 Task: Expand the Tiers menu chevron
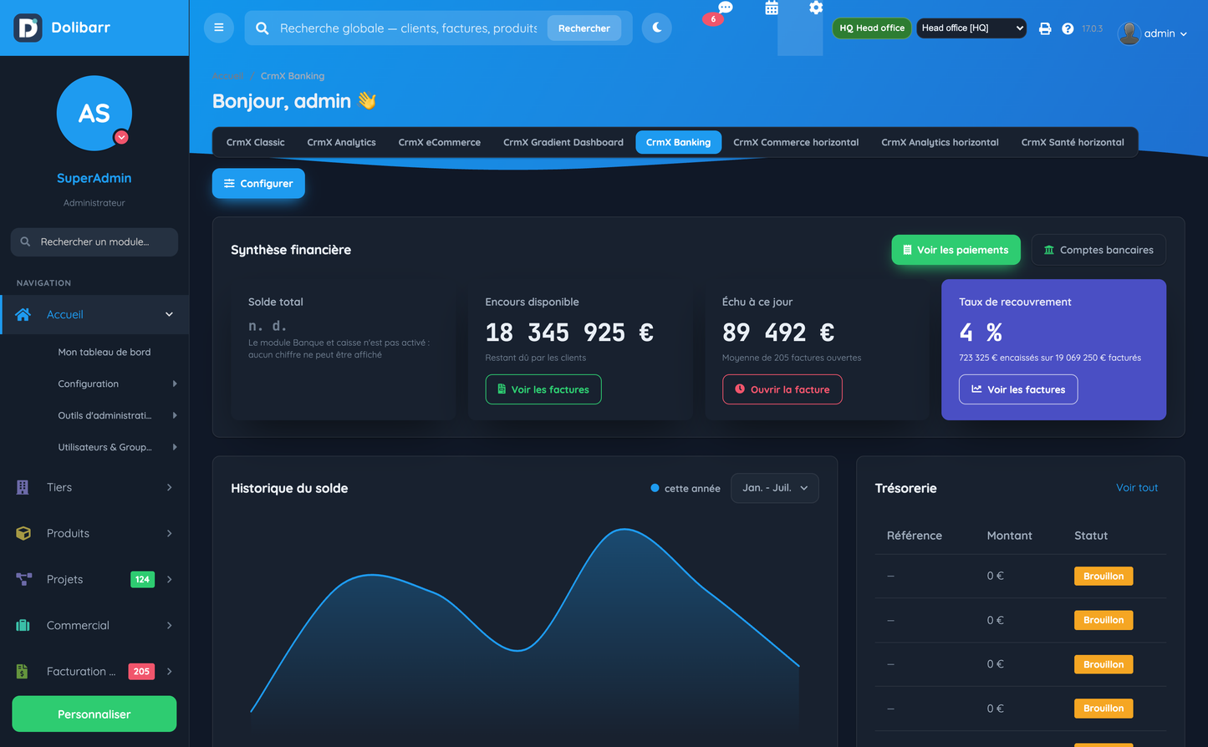click(x=169, y=487)
